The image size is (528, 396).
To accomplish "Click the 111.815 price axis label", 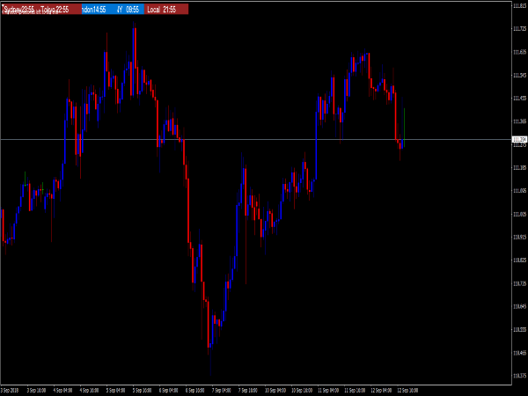I will 519,5.
